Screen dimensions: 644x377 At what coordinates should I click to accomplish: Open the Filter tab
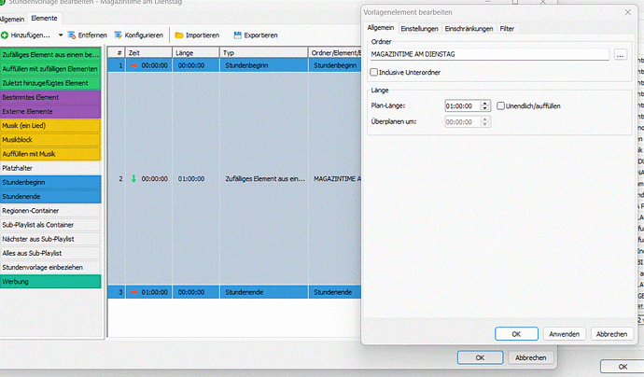tap(507, 29)
